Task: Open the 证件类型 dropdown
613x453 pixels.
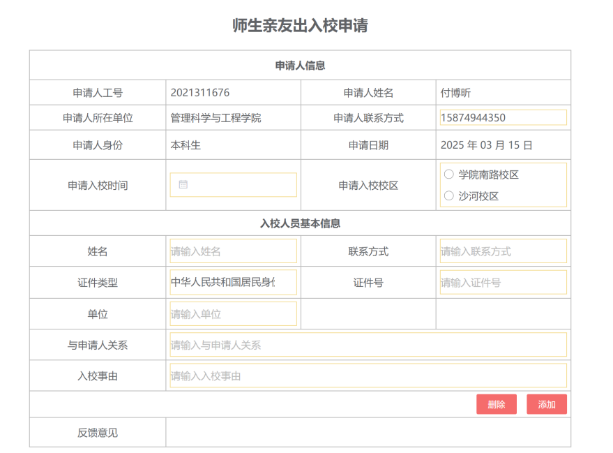Action: [233, 283]
